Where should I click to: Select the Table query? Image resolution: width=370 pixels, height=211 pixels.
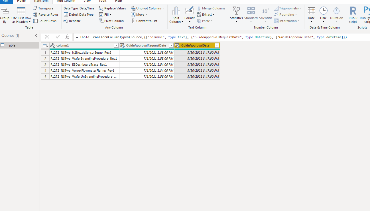coord(19,45)
